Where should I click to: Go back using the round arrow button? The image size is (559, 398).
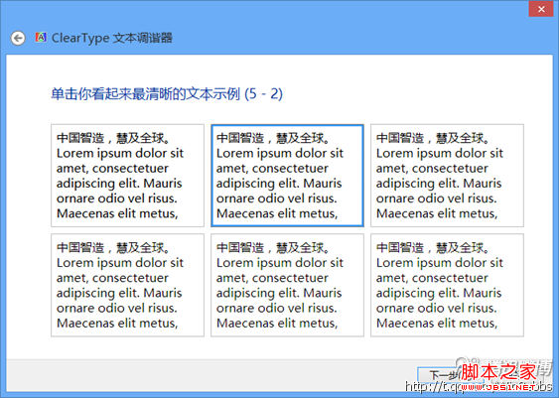pyautogui.click(x=18, y=38)
